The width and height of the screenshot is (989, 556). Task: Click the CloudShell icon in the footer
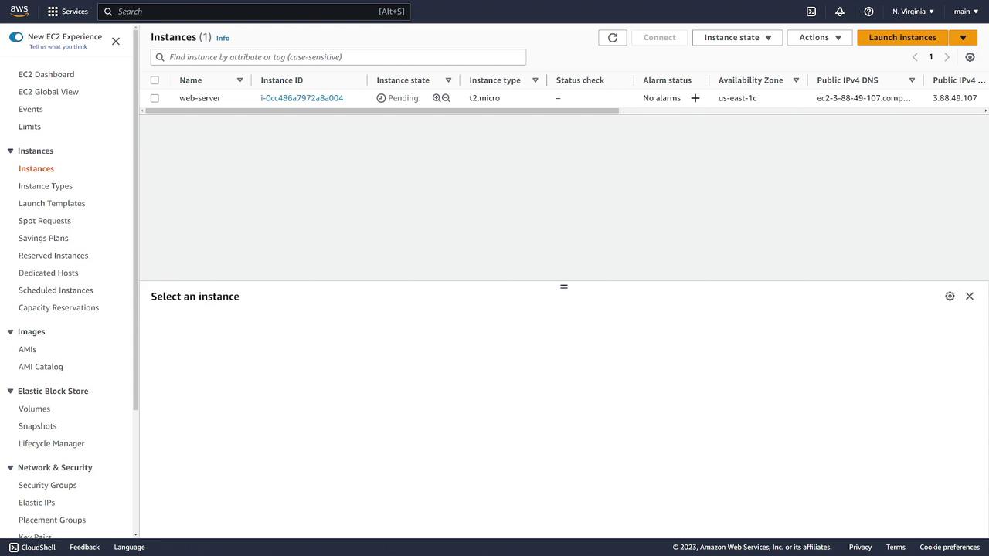pos(14,548)
